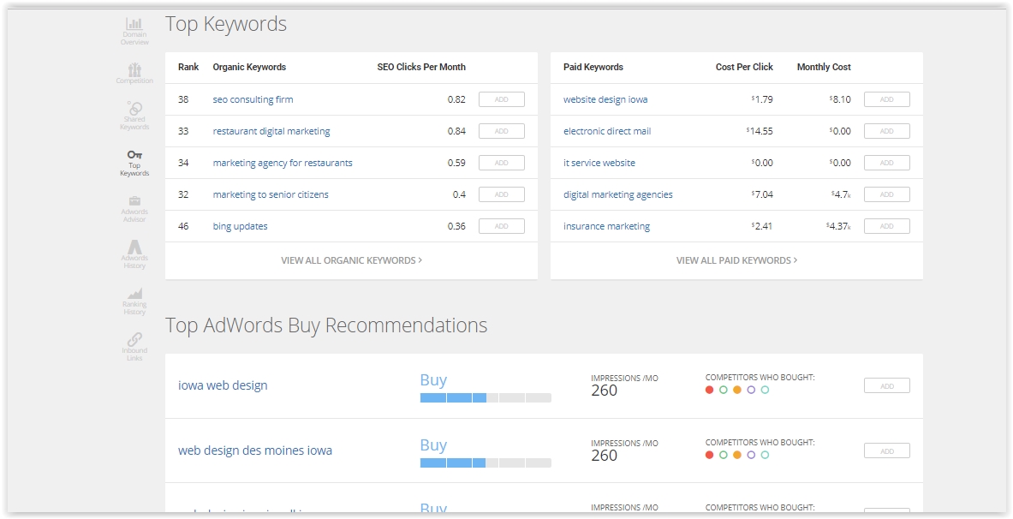Add 'web design des moines iowa' recommendation
The image size is (1013, 519).
click(x=887, y=451)
